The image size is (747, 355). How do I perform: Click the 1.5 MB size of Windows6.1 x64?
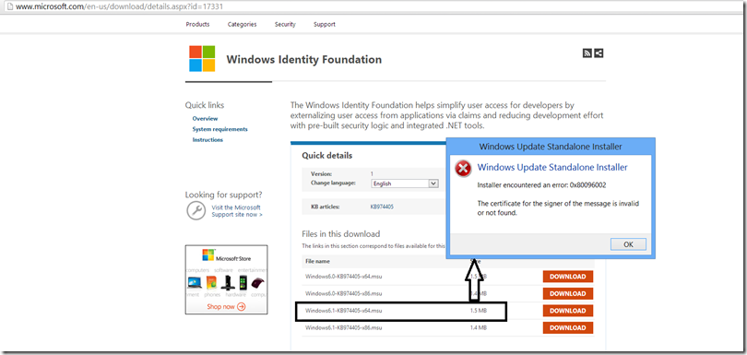point(478,311)
